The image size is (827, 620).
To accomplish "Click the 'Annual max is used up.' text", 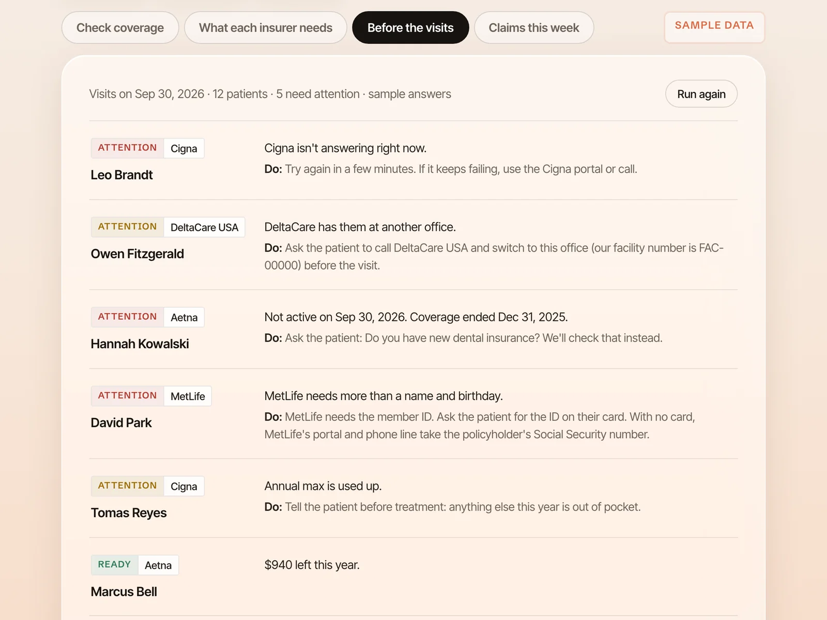I will (323, 486).
